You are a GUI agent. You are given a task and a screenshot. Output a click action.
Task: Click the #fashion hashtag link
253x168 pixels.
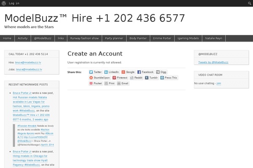tap(45, 130)
